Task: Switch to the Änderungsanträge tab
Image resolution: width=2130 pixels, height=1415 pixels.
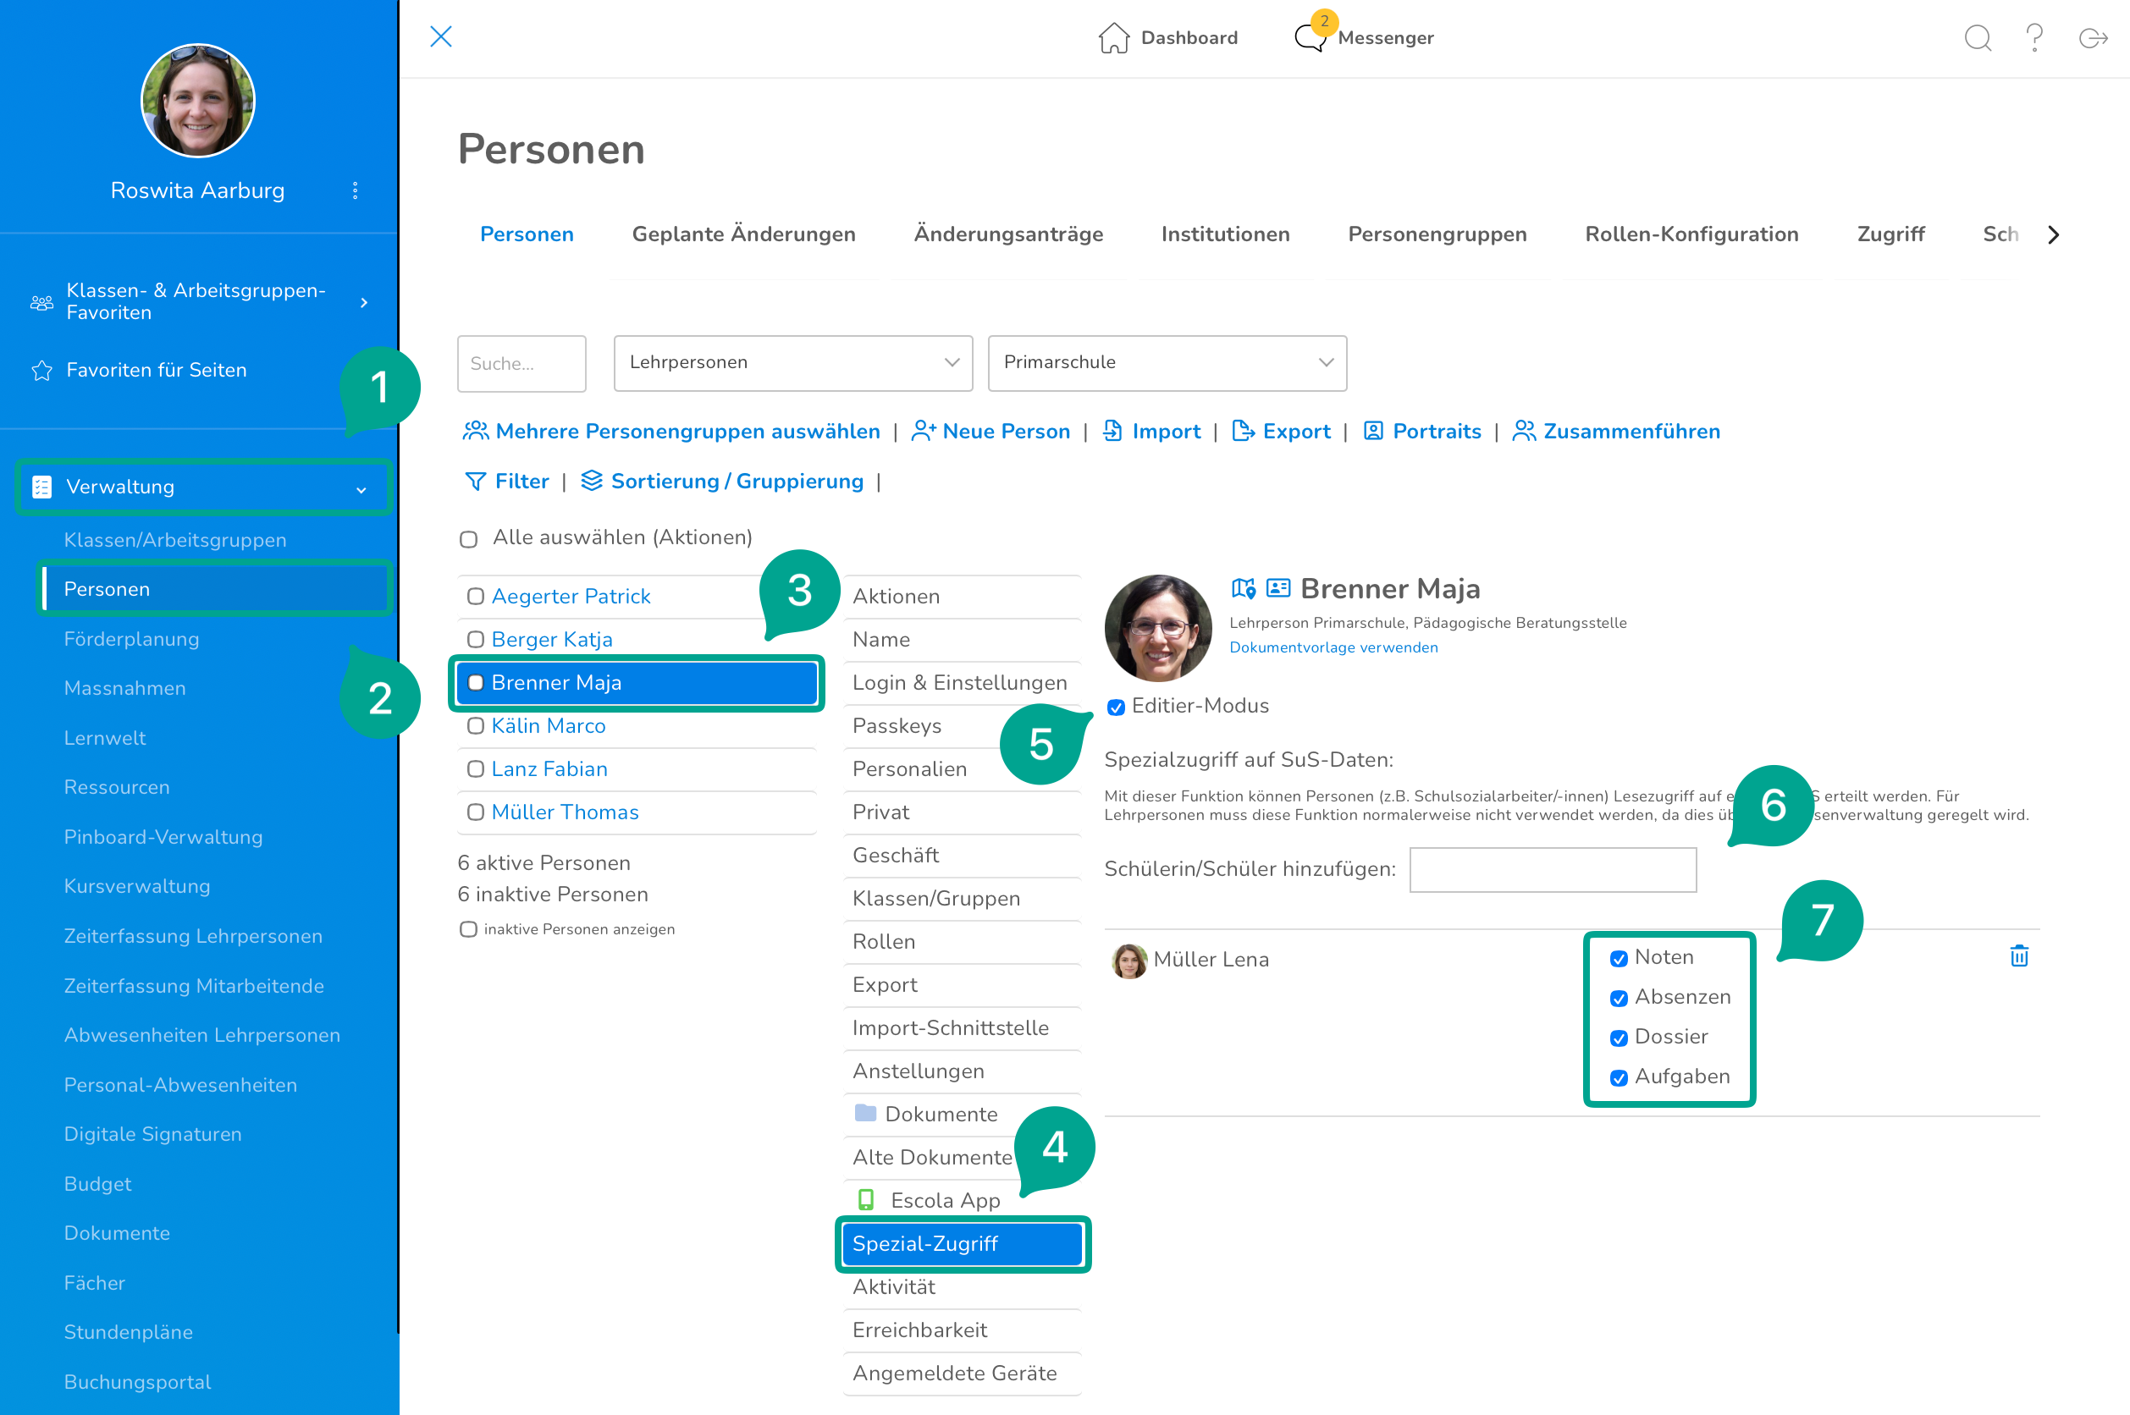Action: pyautogui.click(x=1008, y=234)
